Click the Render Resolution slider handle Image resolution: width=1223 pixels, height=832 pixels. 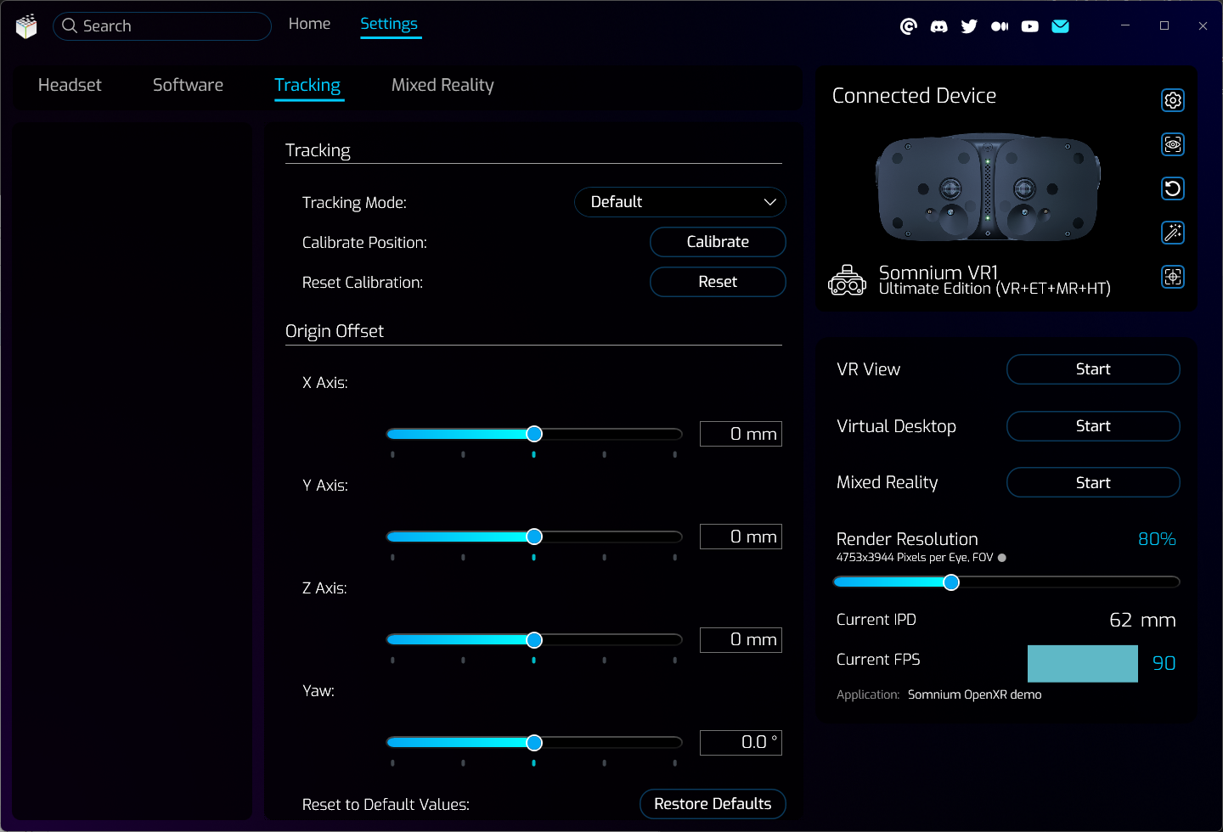coord(951,582)
